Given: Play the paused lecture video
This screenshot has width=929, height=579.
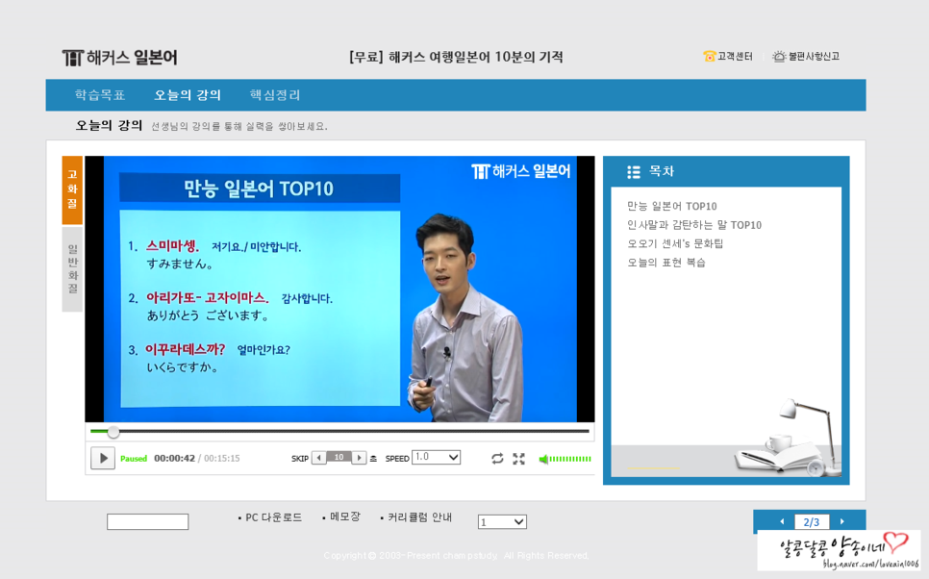Looking at the screenshot, I should 103,458.
